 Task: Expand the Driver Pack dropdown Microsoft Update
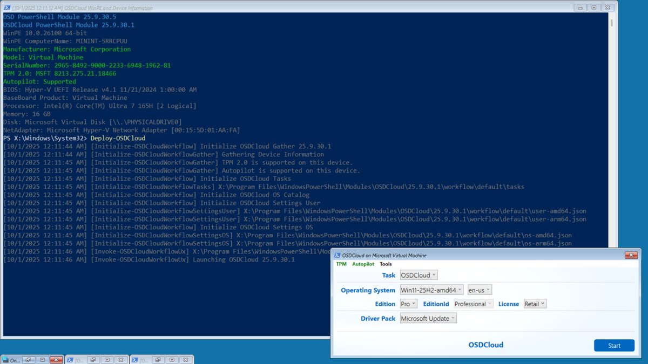point(429,318)
